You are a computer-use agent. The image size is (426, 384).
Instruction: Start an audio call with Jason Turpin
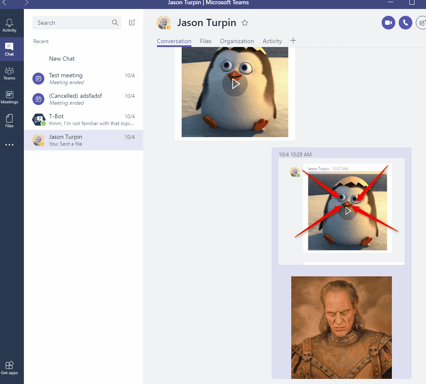(406, 23)
